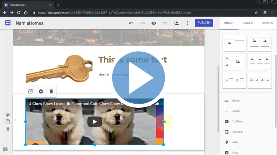Insert a YouTube element
277x155 pixels.
(237, 122)
